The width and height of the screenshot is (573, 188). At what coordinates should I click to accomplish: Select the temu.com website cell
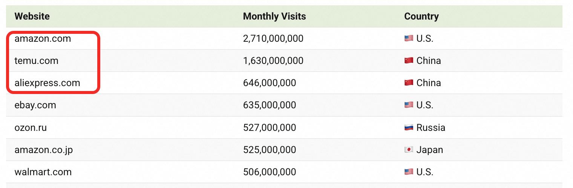tap(37, 61)
